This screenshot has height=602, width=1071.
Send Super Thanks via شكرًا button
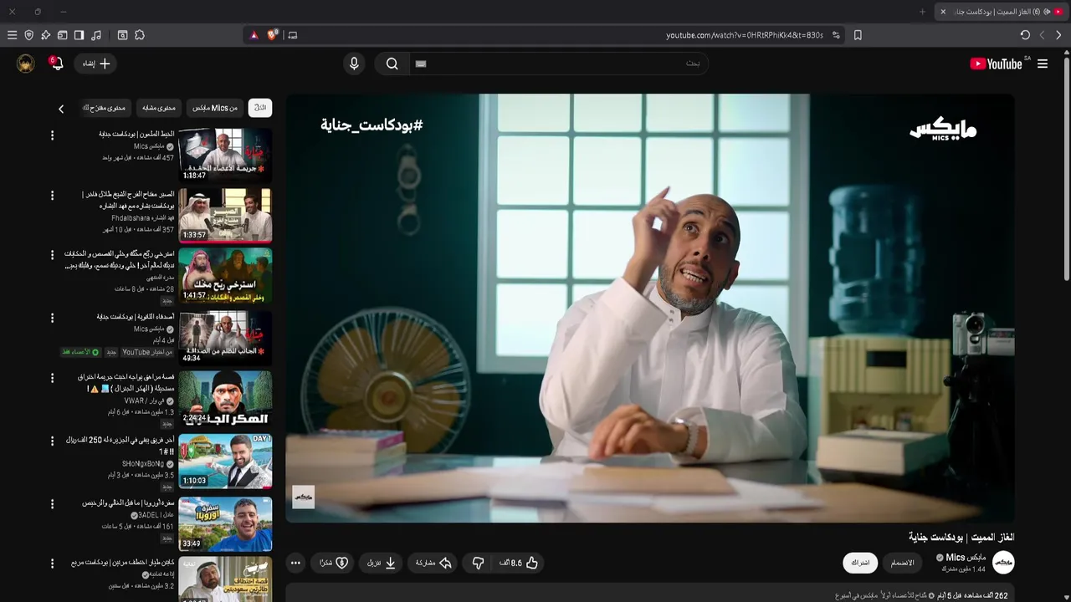pos(334,564)
